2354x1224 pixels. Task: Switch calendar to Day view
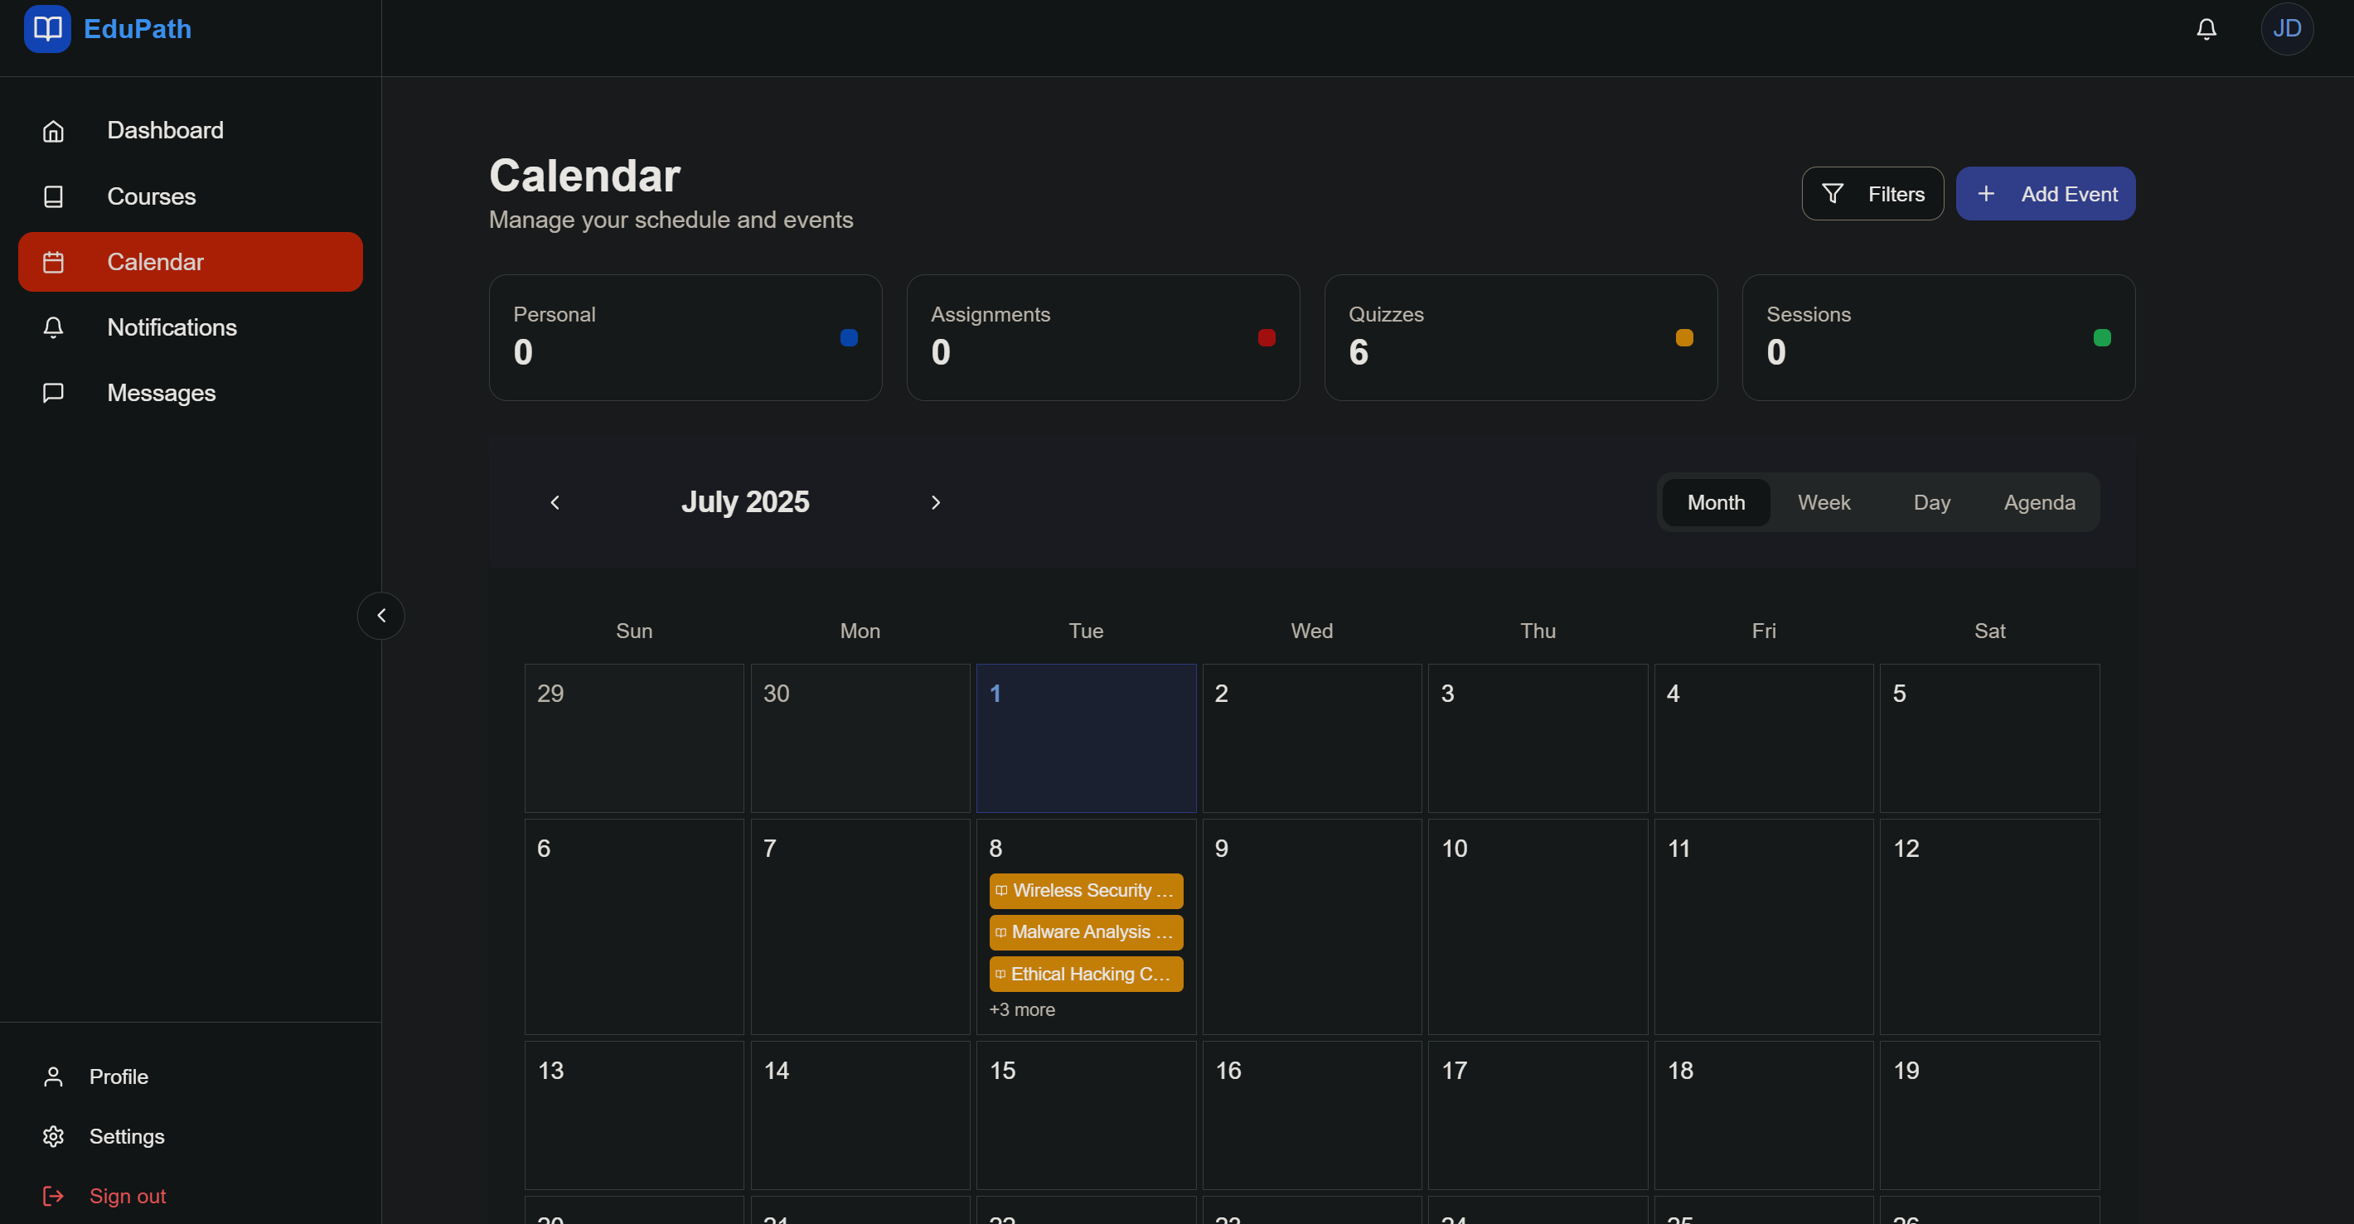click(1931, 502)
